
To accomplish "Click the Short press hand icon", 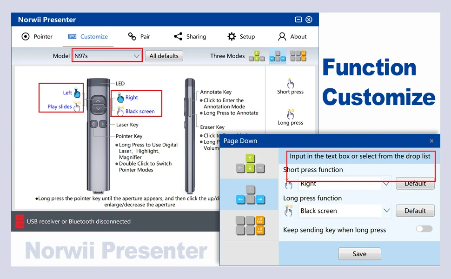I will point(290,84).
